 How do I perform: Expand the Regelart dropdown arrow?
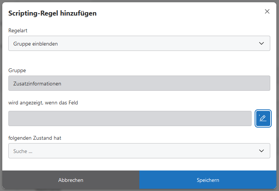tap(261, 43)
